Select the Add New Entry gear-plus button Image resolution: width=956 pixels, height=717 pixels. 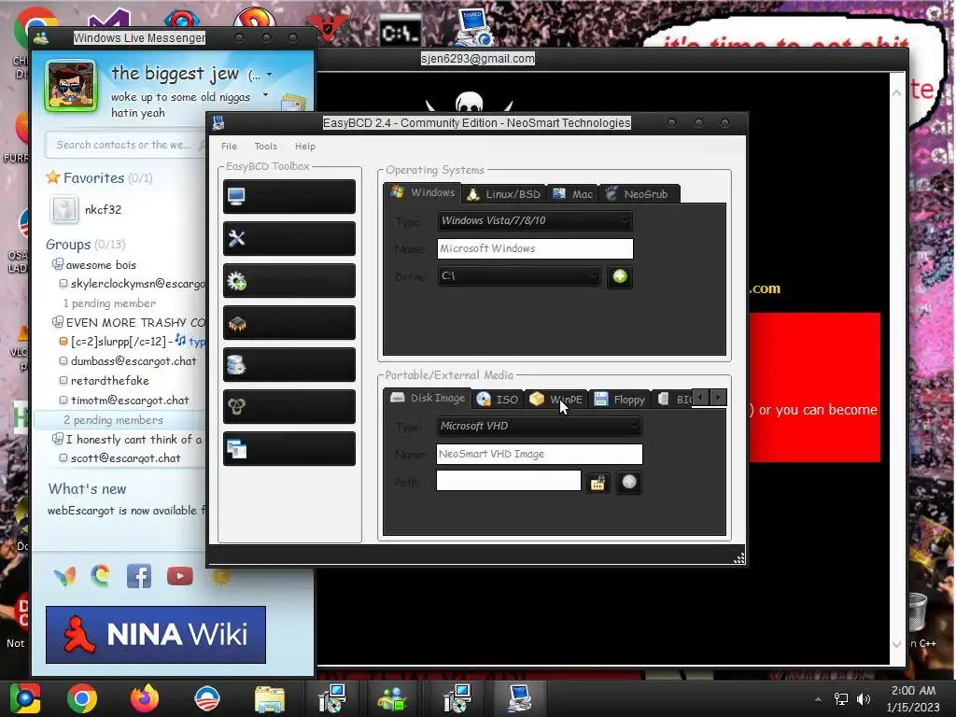289,280
